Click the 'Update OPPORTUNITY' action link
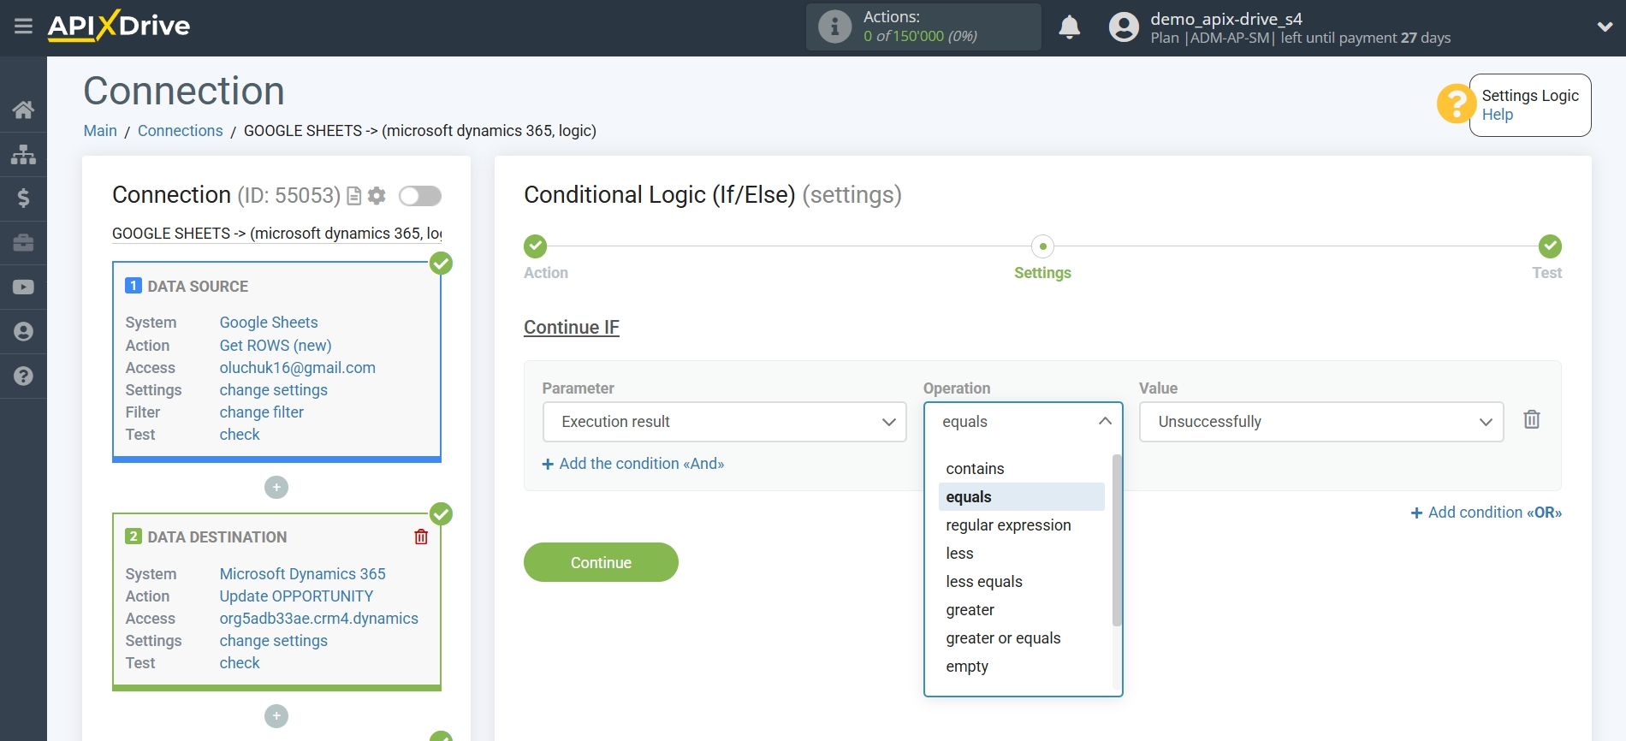The width and height of the screenshot is (1626, 741). 297,596
